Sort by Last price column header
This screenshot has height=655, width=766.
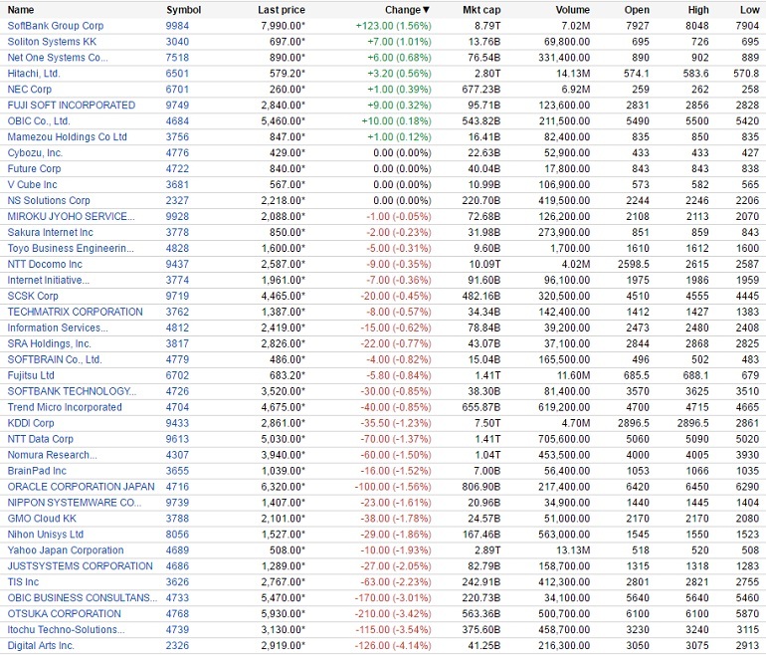281,10
